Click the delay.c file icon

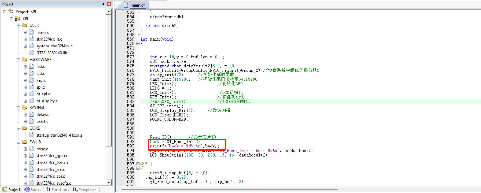click(31, 114)
